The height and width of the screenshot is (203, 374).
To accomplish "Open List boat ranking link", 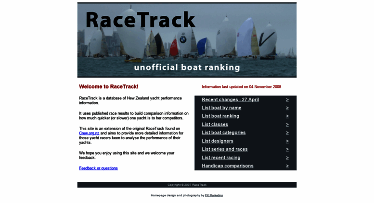I will [220, 116].
